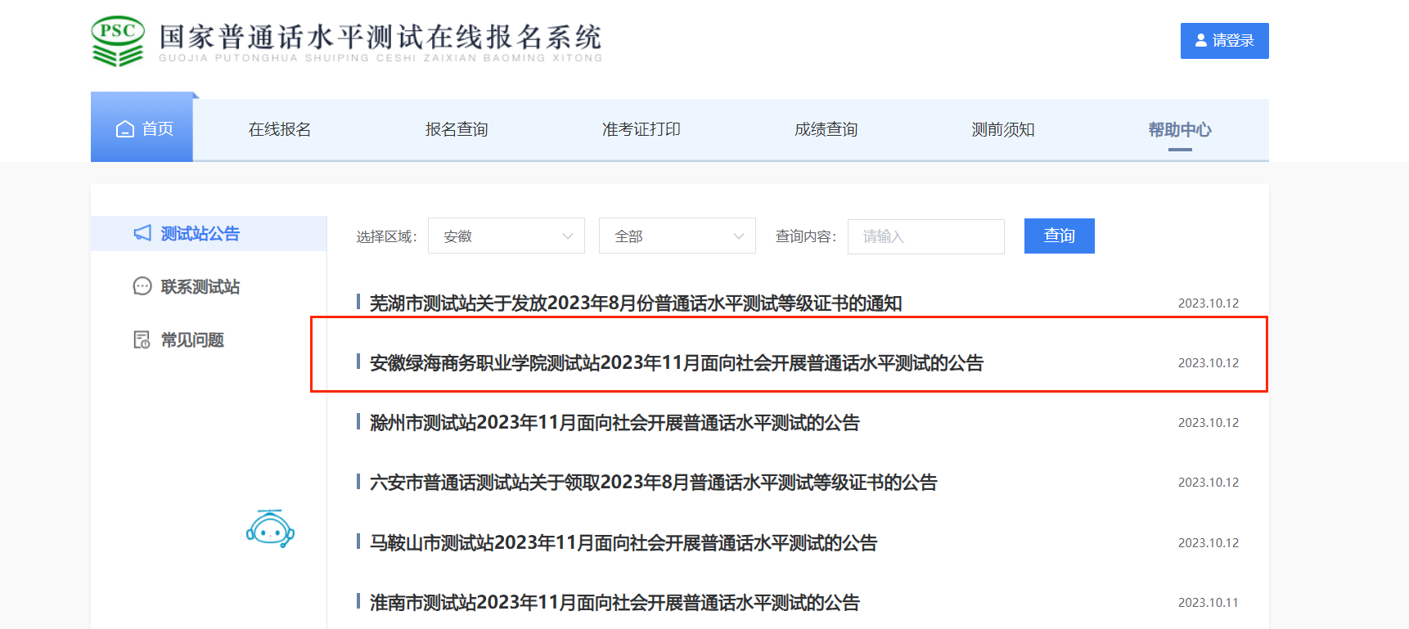Click date 2023.10.12 on 芜湖市 row
Screen dimensions: 1409x629
coord(1209,303)
